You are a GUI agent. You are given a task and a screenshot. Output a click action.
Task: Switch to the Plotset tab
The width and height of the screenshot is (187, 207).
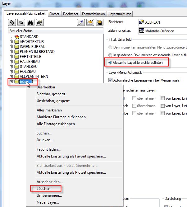(54, 14)
